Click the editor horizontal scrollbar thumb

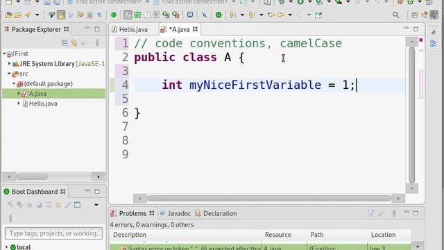point(269,199)
